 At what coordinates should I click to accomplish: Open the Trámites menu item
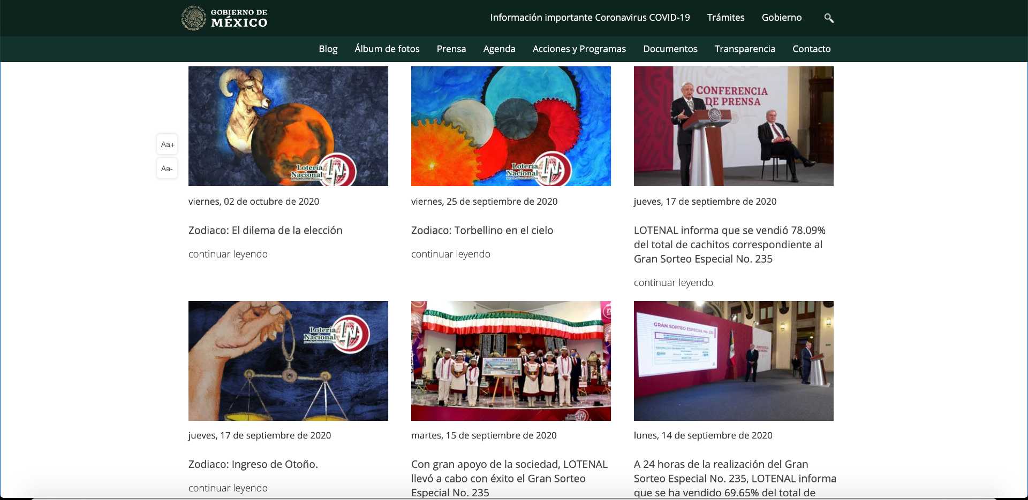pyautogui.click(x=725, y=18)
